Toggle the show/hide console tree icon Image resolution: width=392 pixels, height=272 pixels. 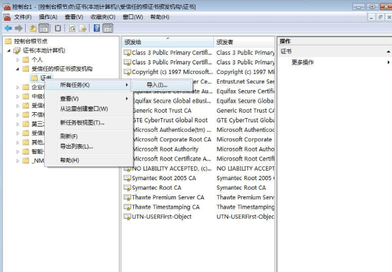[44, 28]
